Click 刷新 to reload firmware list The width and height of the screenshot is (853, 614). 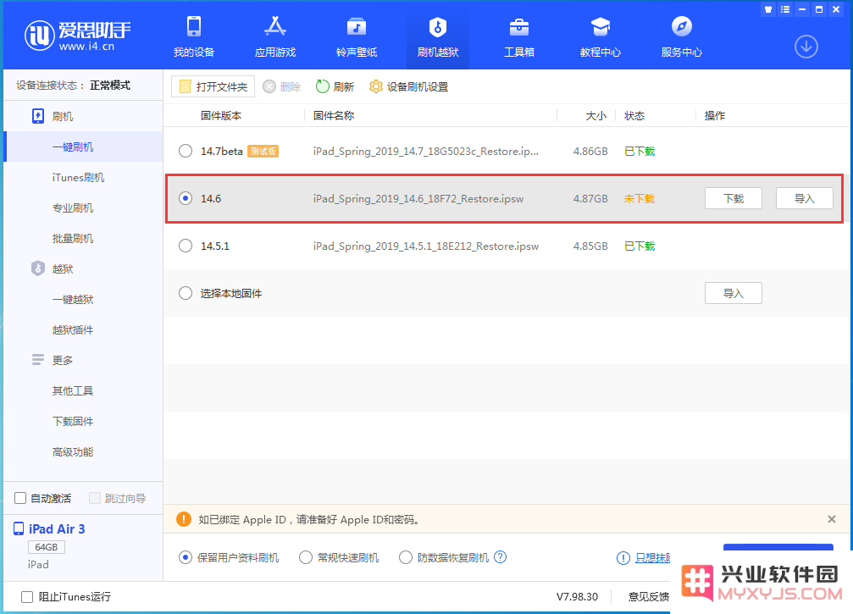[335, 86]
